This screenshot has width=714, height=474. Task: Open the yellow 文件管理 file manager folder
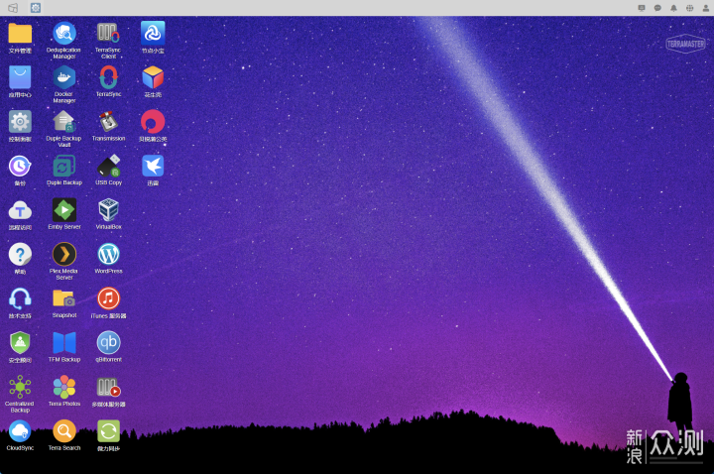(x=20, y=34)
